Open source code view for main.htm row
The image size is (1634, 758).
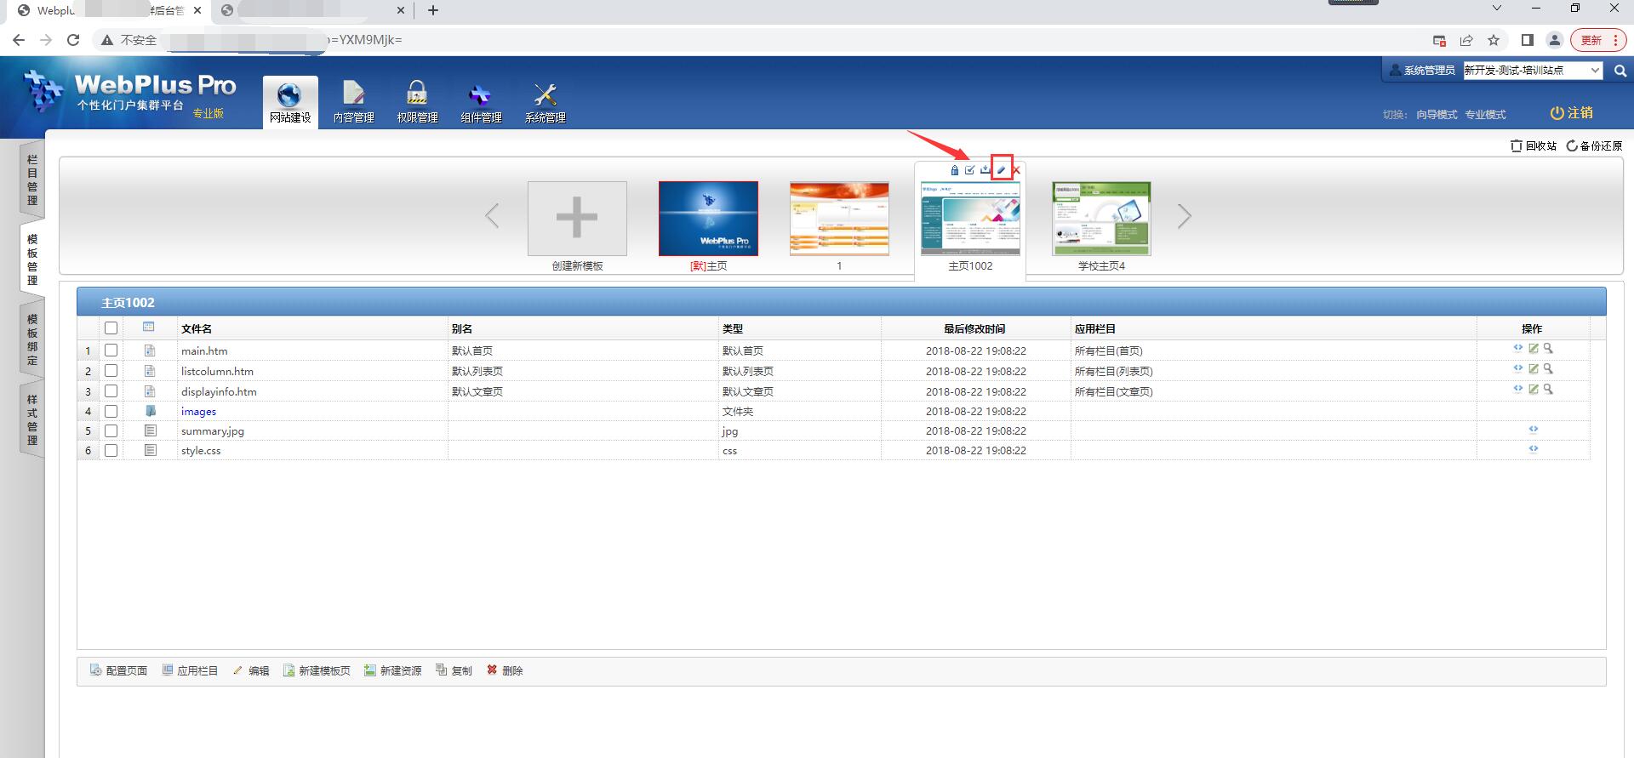coord(1517,348)
